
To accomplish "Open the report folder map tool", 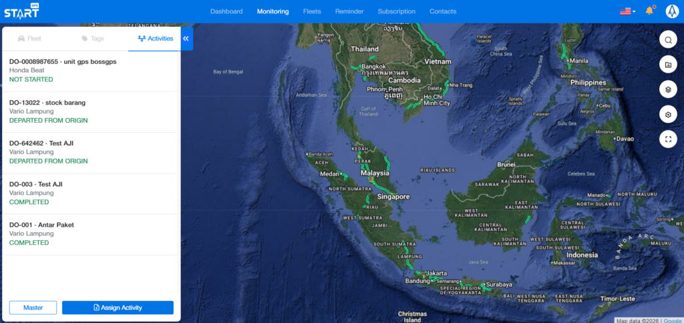I will [x=667, y=64].
